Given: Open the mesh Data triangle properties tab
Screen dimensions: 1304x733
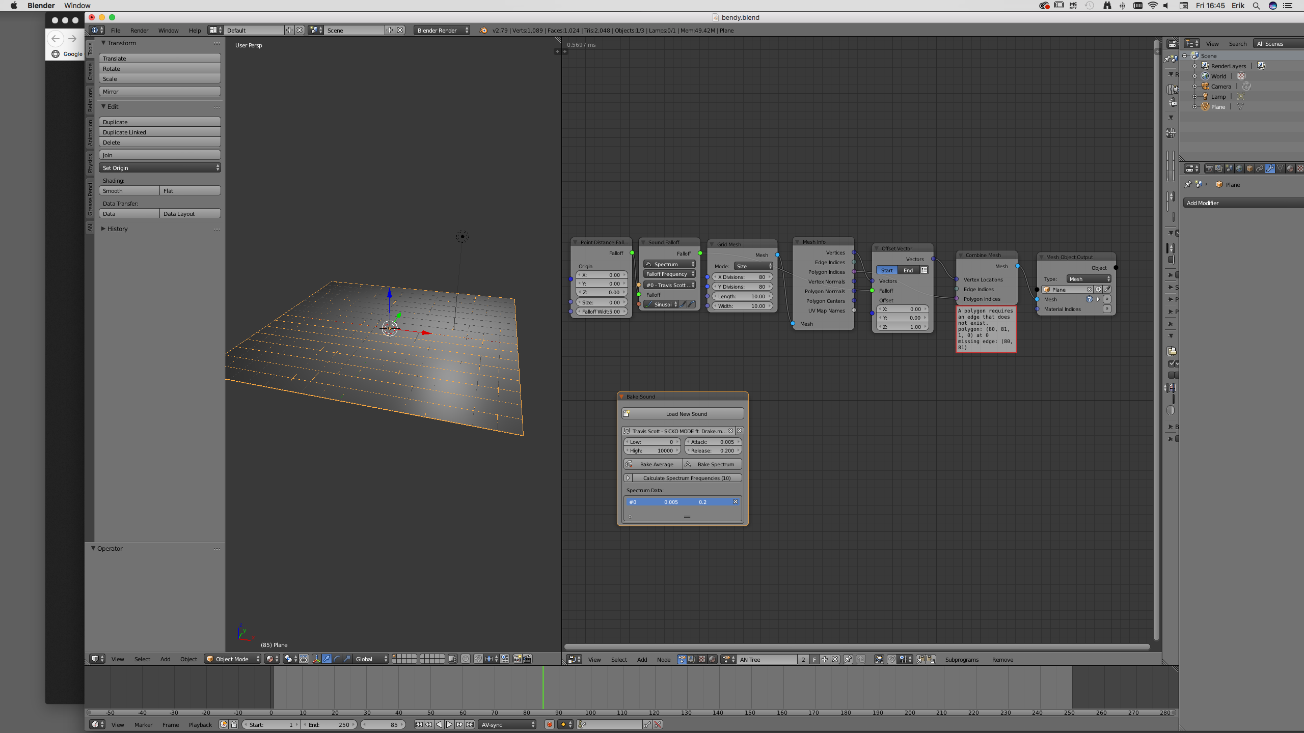Looking at the screenshot, I should (x=1280, y=168).
